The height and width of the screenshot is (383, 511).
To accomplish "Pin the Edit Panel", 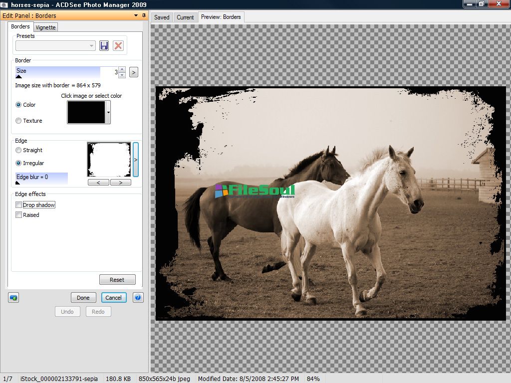I will point(144,15).
